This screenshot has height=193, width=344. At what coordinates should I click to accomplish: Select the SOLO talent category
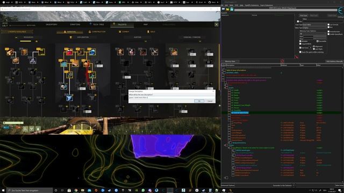coord(151,32)
